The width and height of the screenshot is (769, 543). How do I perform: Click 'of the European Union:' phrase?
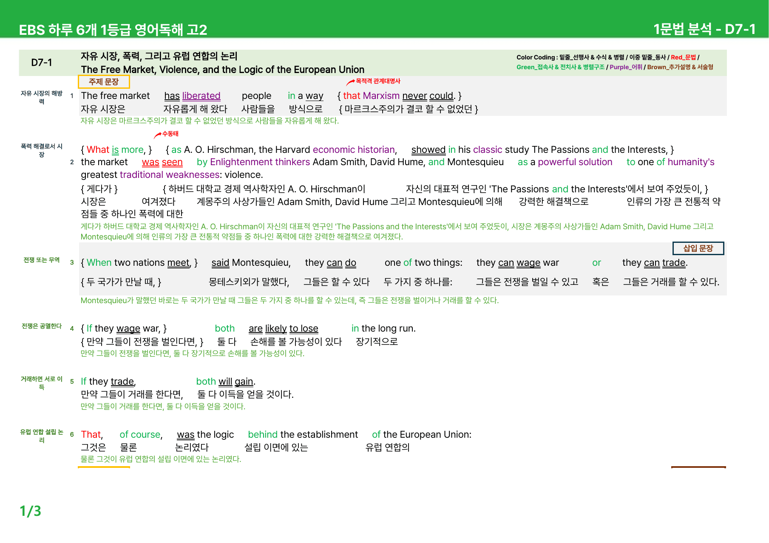(x=422, y=435)
